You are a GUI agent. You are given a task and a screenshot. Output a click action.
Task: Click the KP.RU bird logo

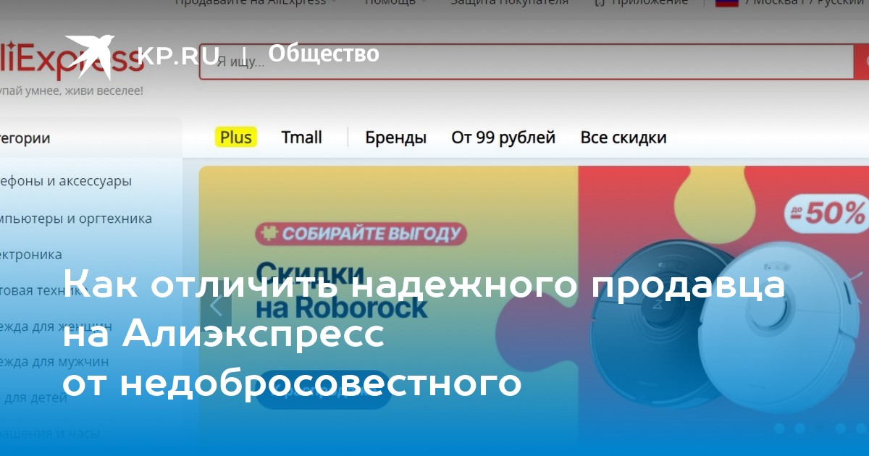coord(92,55)
